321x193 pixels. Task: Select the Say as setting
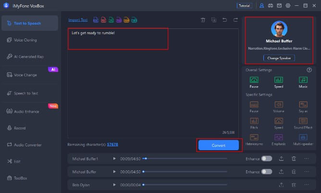303,107
